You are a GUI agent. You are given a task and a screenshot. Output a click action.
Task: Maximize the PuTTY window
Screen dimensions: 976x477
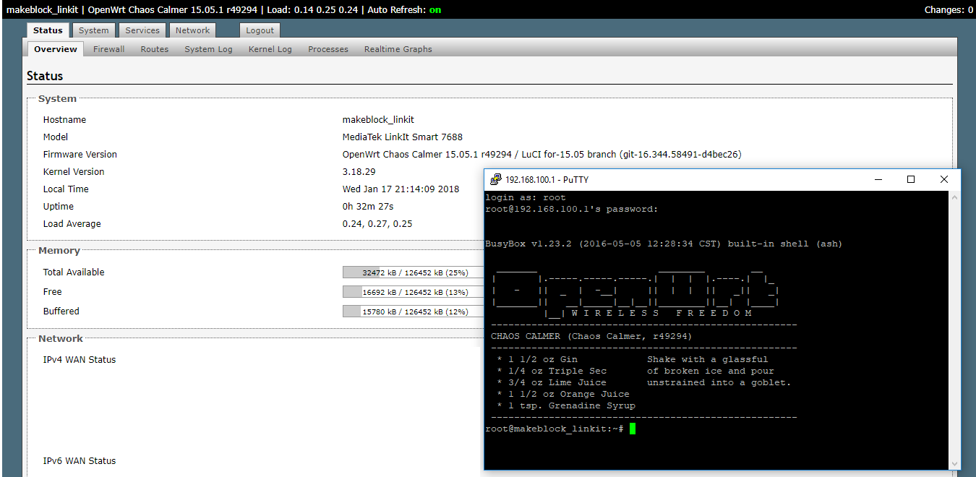click(911, 179)
